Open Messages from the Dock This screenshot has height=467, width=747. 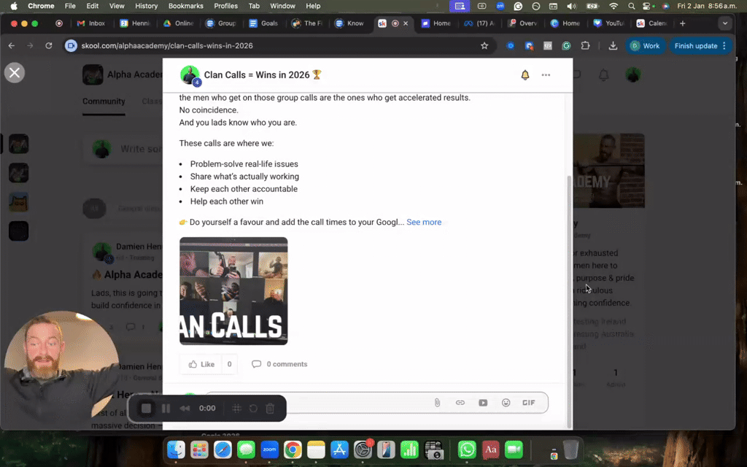[x=246, y=449]
